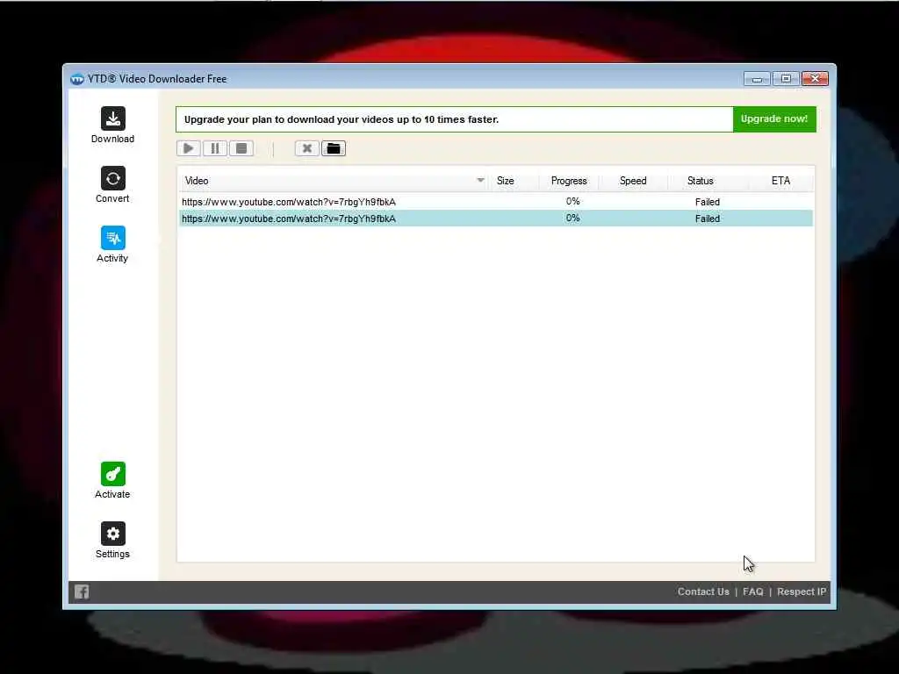Click the Video column sort arrow
The width and height of the screenshot is (899, 674).
480,180
